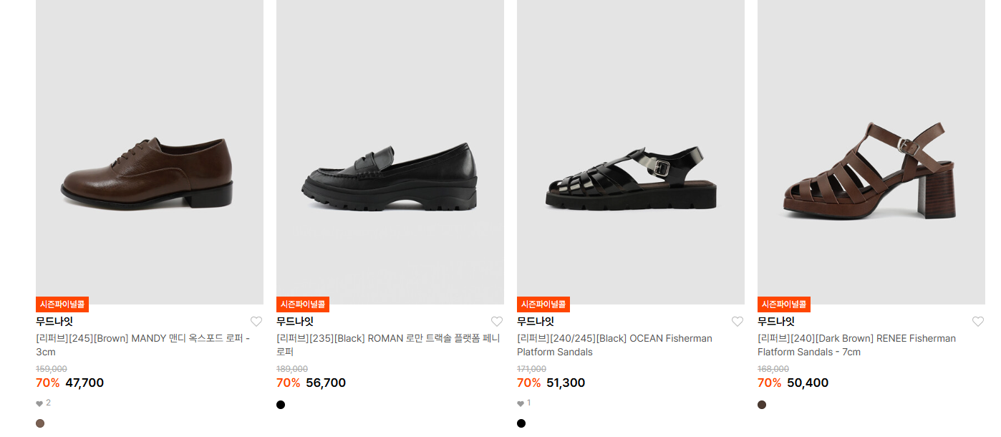The width and height of the screenshot is (1001, 437).
Task: Click the 시즌파이널콜 badge on RENEE sandals
Action: coord(784,304)
